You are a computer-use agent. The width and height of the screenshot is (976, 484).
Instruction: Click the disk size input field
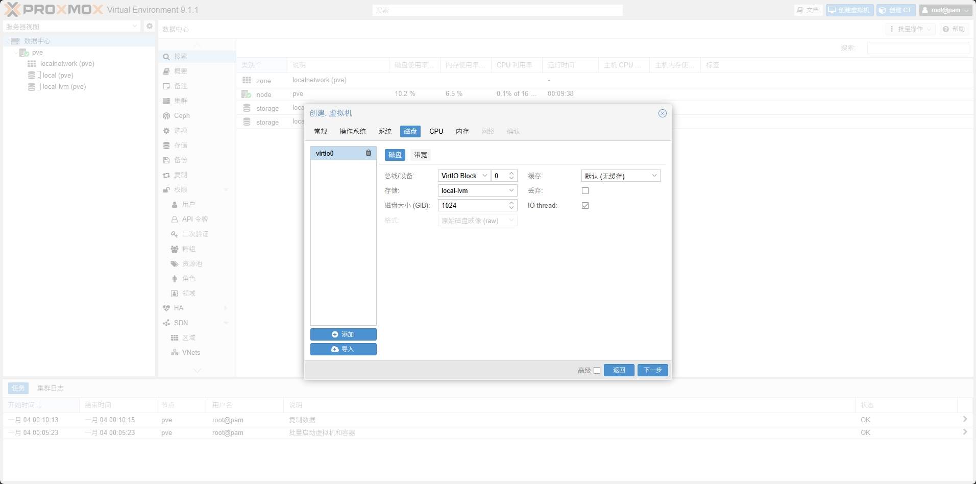(x=472, y=205)
